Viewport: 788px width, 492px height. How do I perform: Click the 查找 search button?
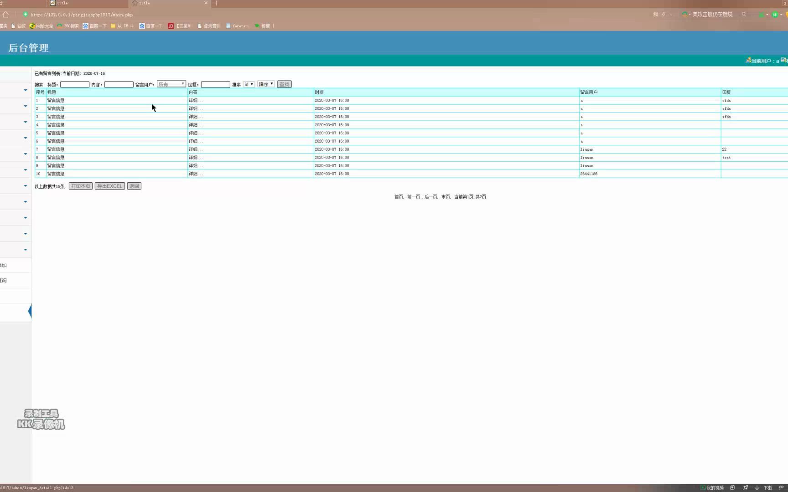click(284, 84)
